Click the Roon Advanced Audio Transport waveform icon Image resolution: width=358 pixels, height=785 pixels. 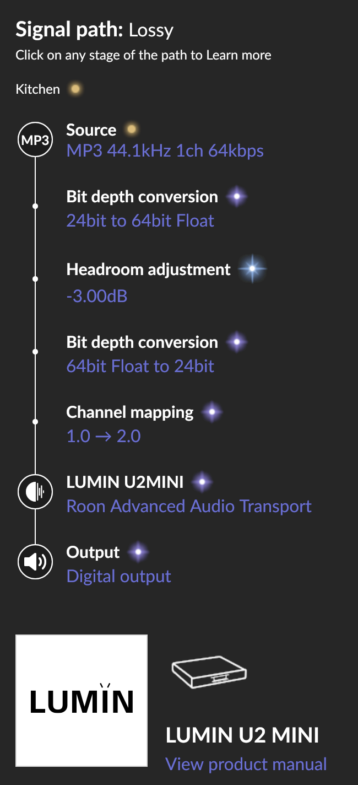35,491
